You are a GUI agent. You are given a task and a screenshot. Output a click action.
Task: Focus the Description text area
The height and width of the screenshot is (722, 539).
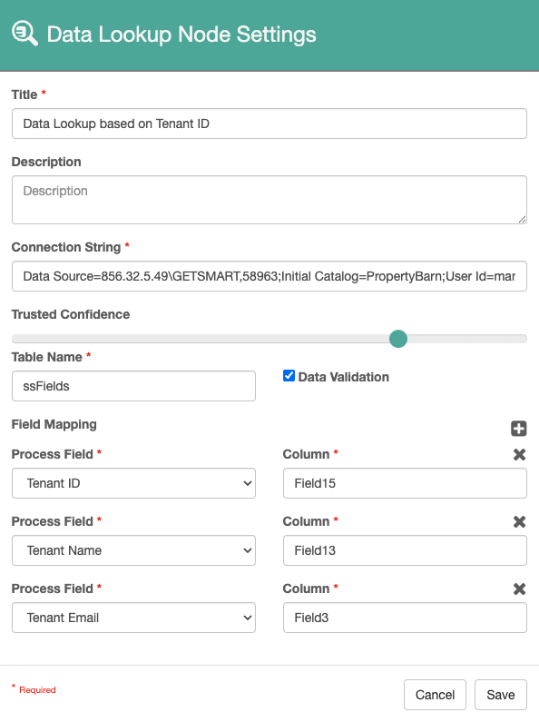pyautogui.click(x=269, y=200)
